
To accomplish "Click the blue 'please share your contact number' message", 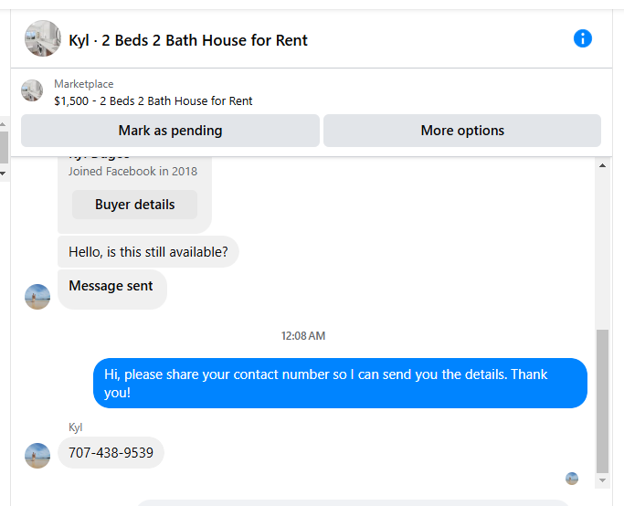I will click(x=340, y=383).
